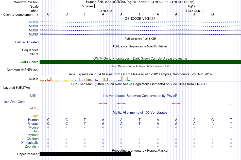
Task: Click the black RepeatMasker repeat bar
Action: pos(85,154)
